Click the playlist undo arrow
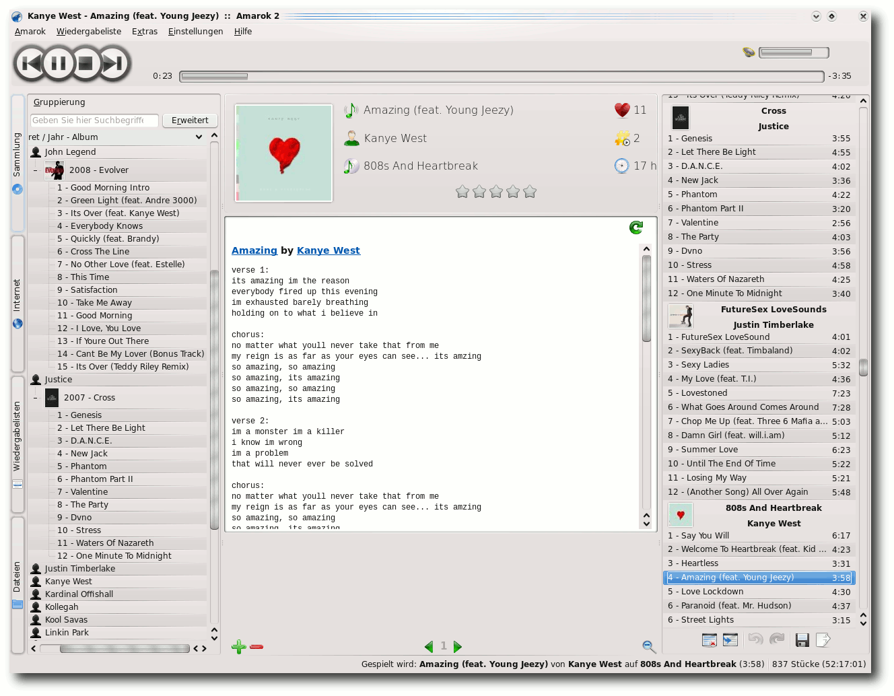The height and width of the screenshot is (696, 894). tap(755, 639)
